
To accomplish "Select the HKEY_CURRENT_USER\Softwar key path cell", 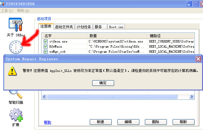I will click(171, 41).
